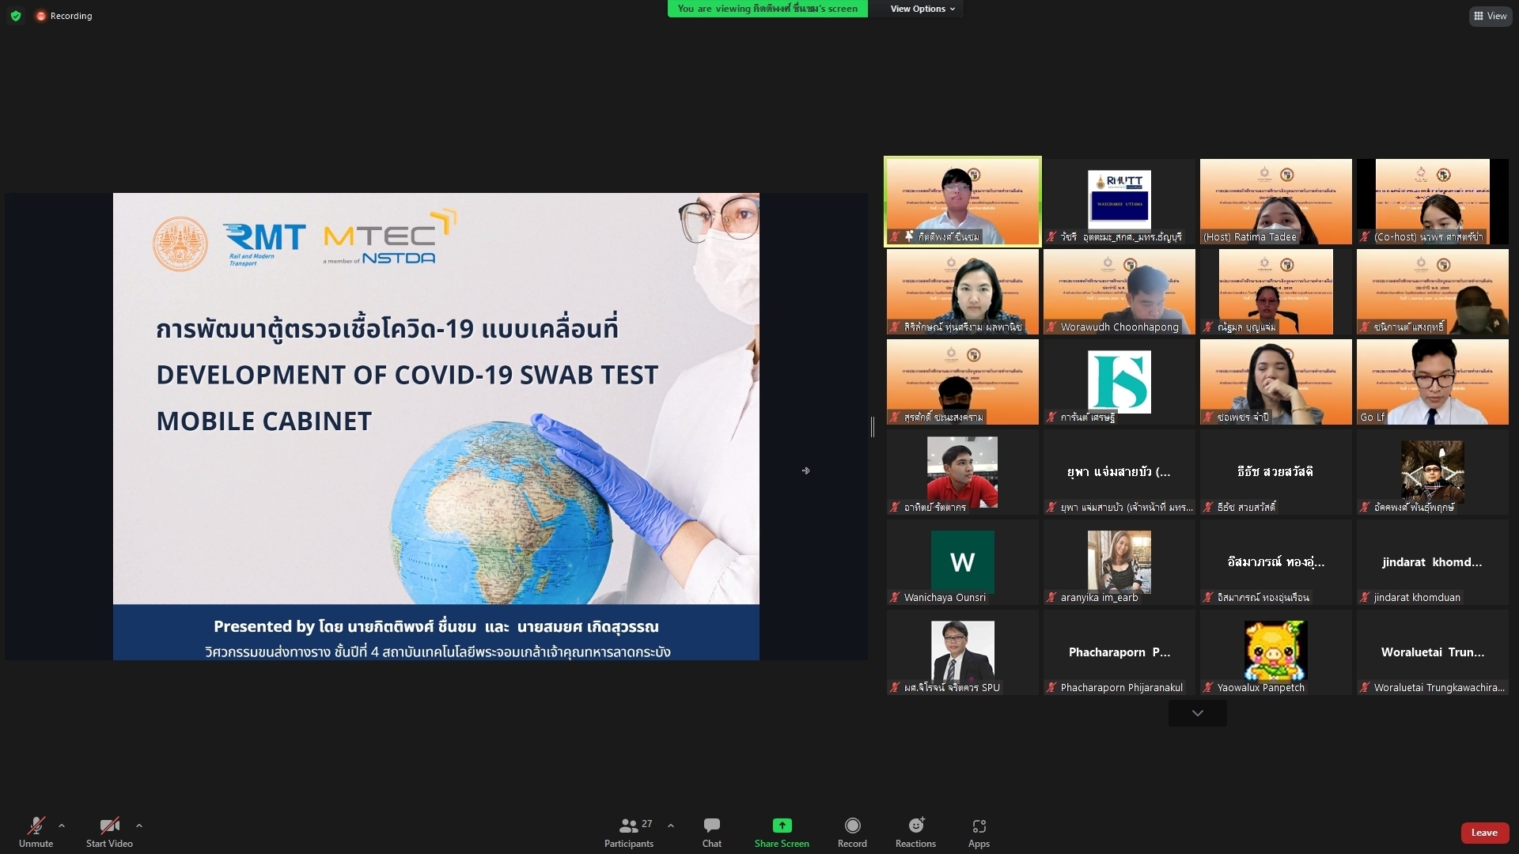Click the divider handle beside shared screen
The image size is (1519, 854).
click(873, 427)
